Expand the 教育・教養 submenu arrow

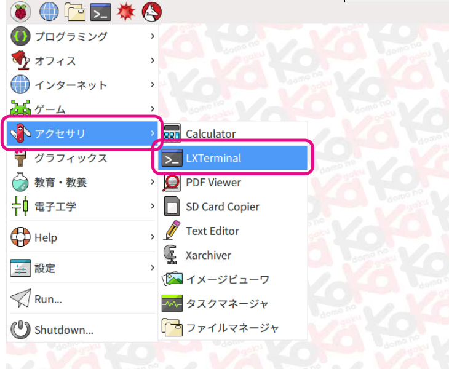click(x=153, y=182)
